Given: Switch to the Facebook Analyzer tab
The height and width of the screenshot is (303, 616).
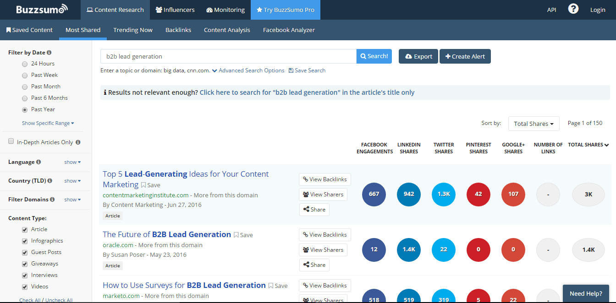Looking at the screenshot, I should pyautogui.click(x=289, y=30).
